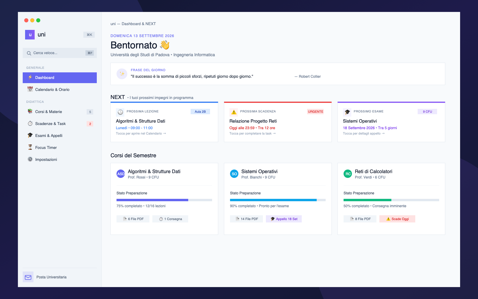The width and height of the screenshot is (478, 299).
Task: Click the Focus Timer hourglass icon
Action: [30, 147]
